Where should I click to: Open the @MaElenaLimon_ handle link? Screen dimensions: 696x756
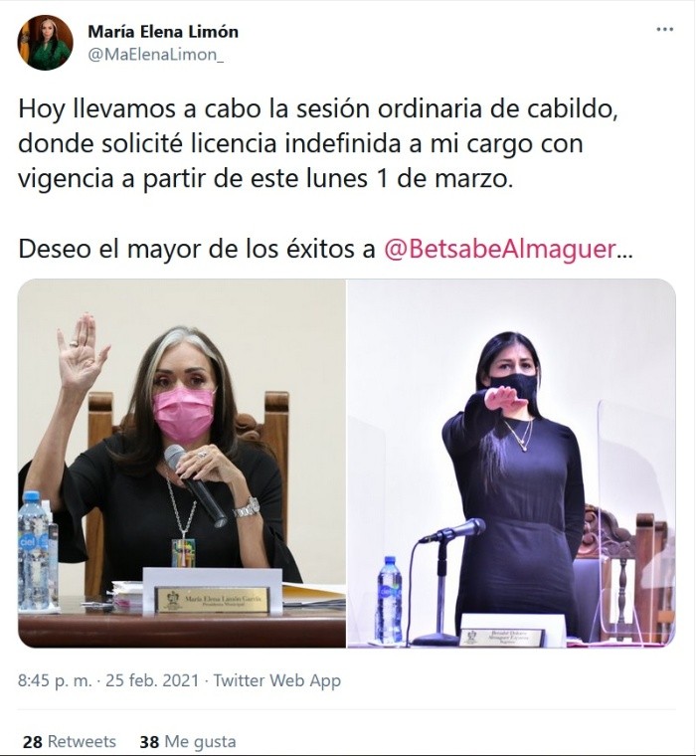156,55
